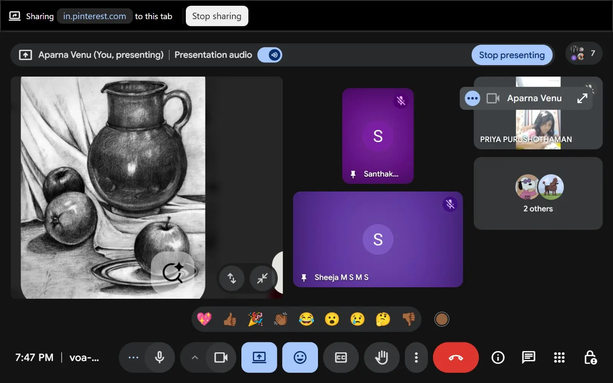Send the thumbs down reaction
The image size is (613, 383).
[408, 319]
